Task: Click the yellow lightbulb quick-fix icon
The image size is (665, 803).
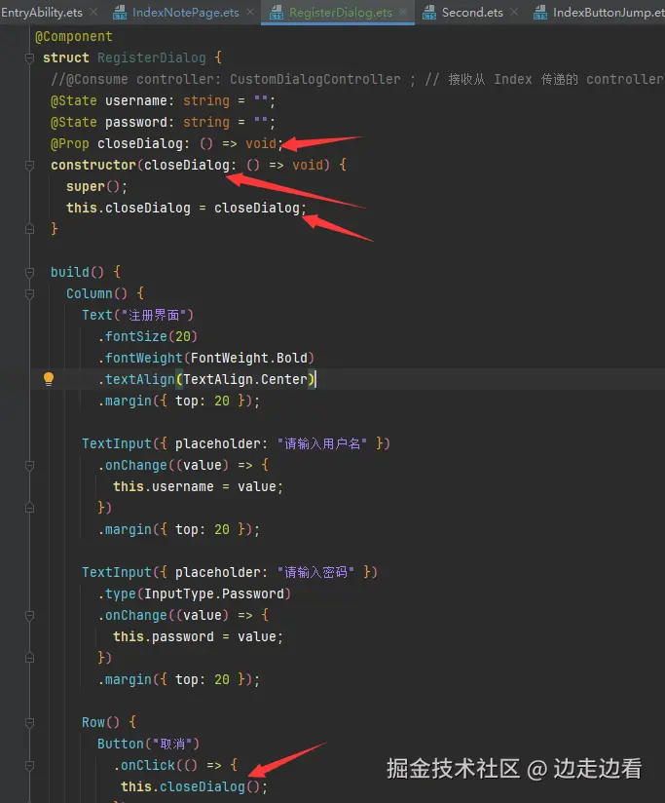Action: 49,379
